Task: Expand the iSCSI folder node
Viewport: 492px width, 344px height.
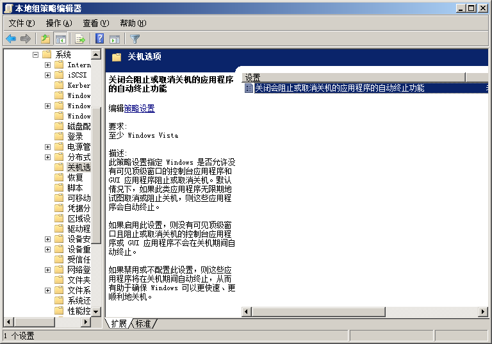Action: (48, 75)
